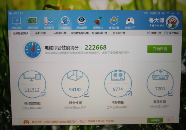Image resolution: width=186 pixels, height=130 pixels.
Task: Toggle 磁盘性能 checkbox
Action: tap(171, 93)
